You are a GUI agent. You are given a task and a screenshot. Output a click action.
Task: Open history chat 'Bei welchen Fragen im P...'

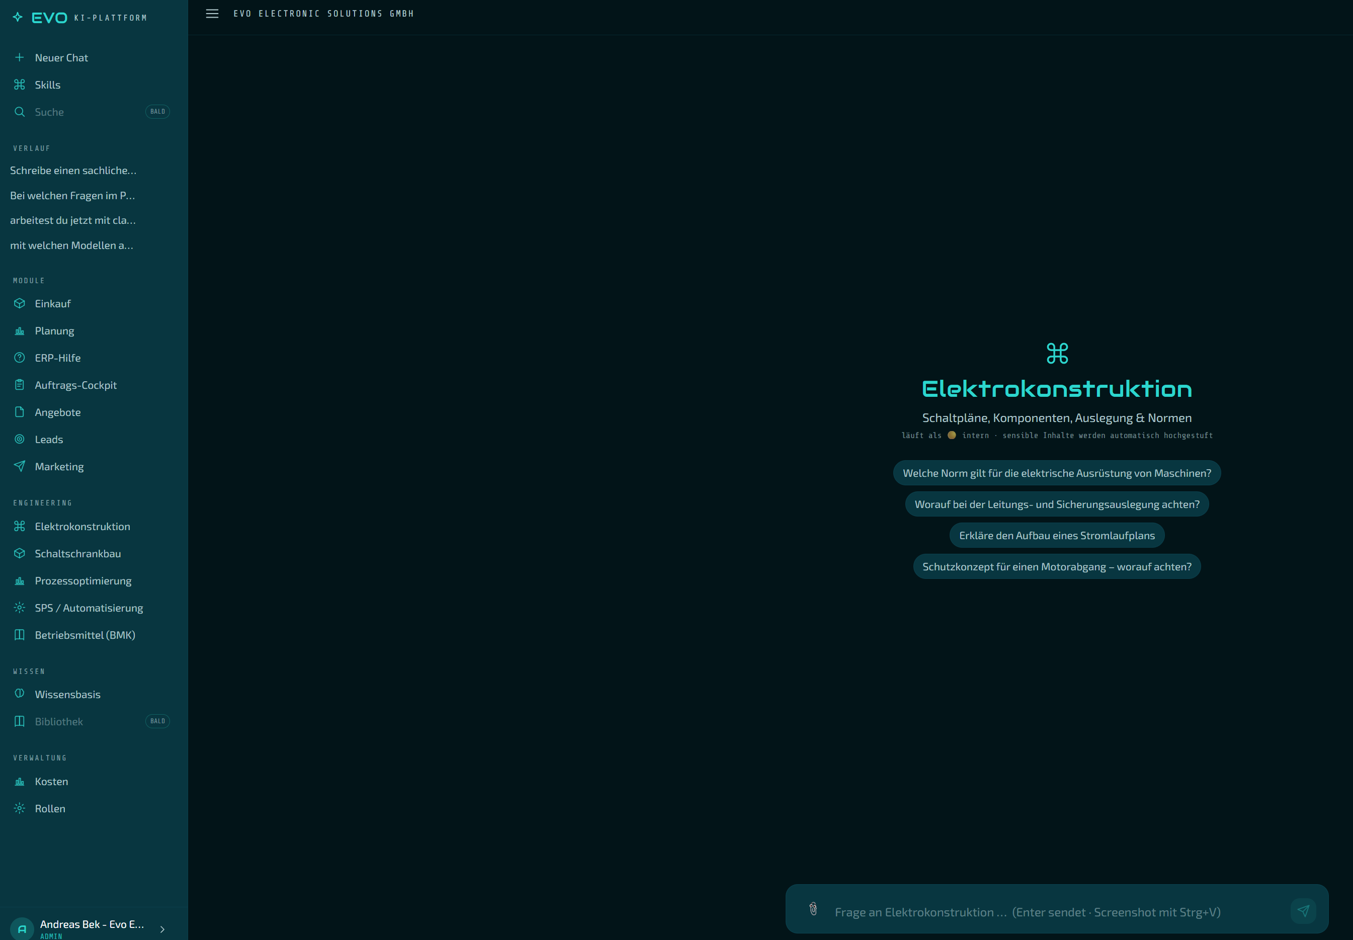(x=72, y=196)
